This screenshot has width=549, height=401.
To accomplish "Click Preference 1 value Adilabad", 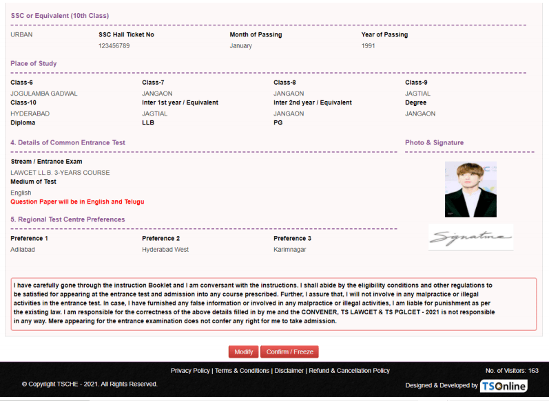I will (x=23, y=250).
